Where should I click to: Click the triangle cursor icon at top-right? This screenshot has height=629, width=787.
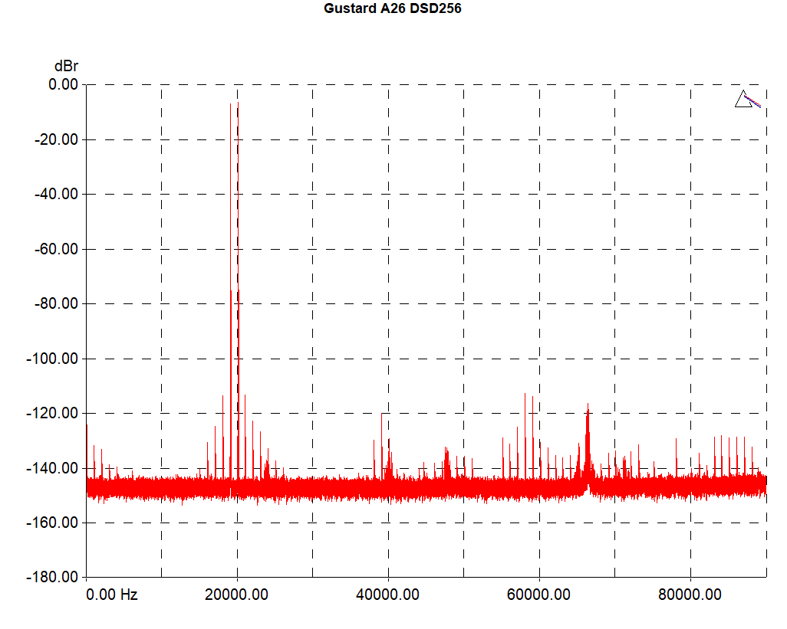tap(743, 100)
